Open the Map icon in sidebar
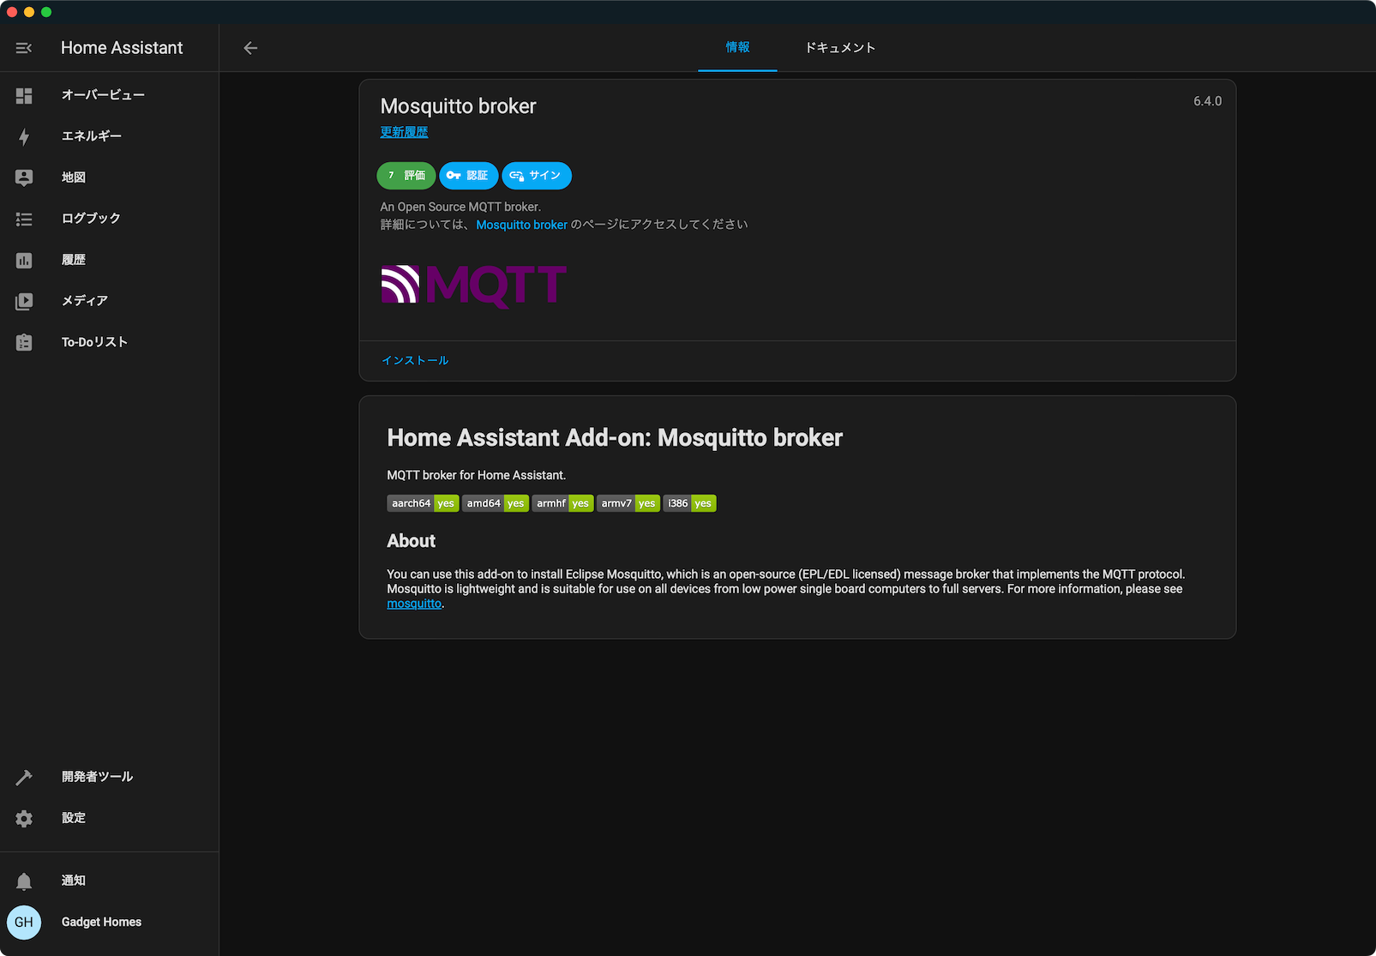1376x956 pixels. tap(24, 177)
